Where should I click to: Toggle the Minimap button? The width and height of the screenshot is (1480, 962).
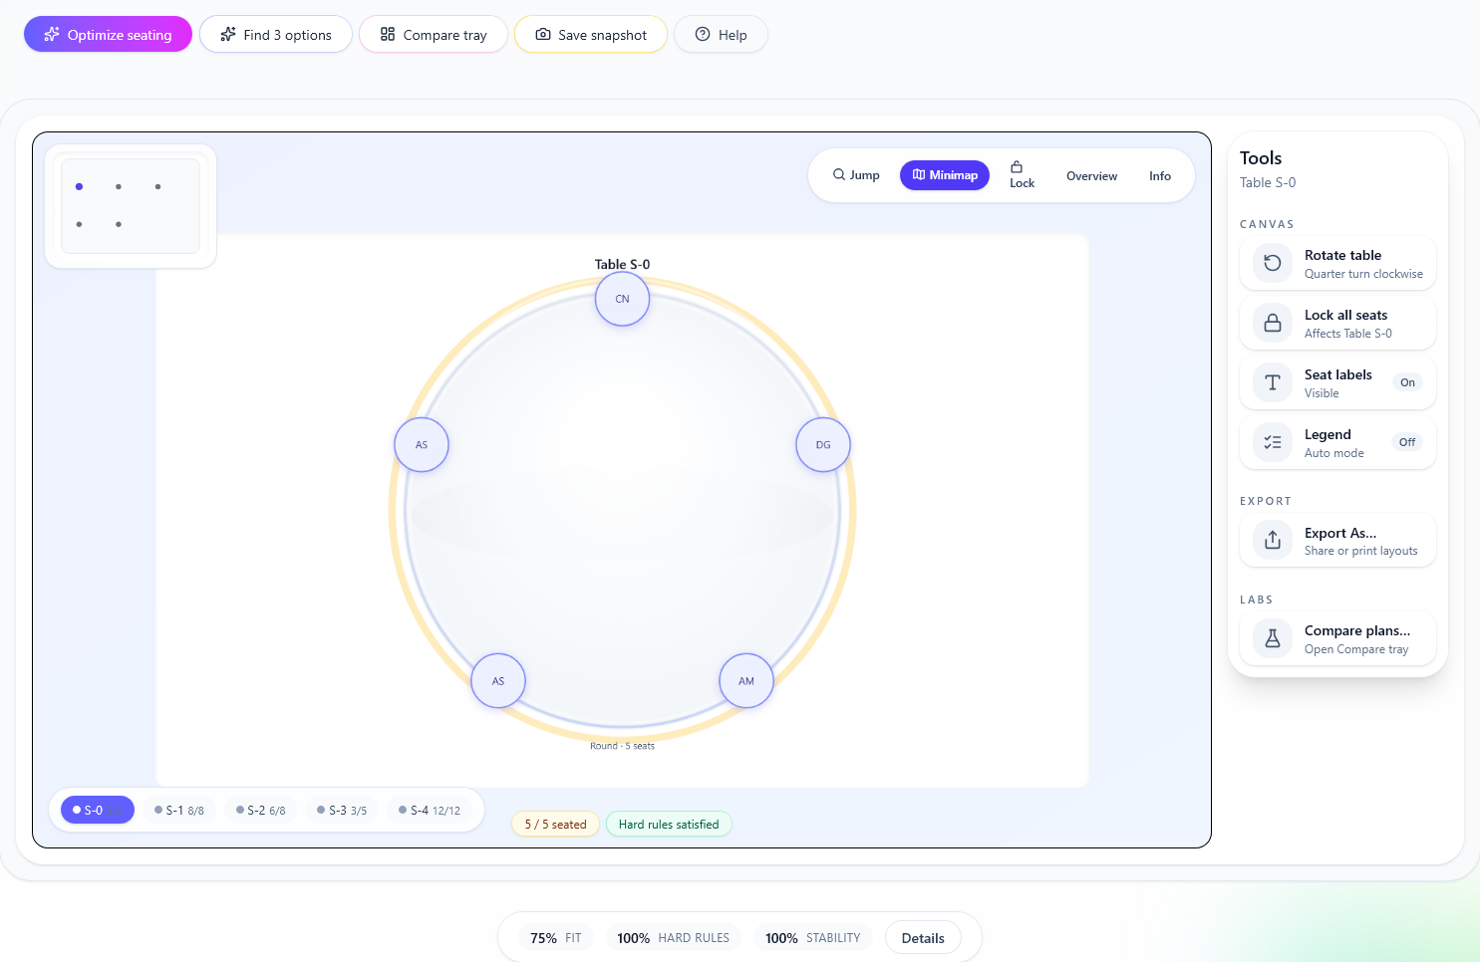point(945,175)
